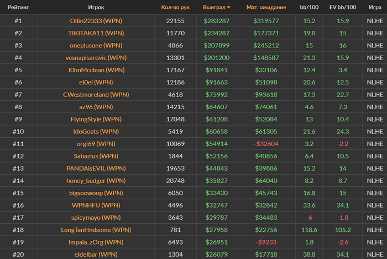Screen dimensions: 387x259
Task: Click the winnings value $75992
Action: click(217, 95)
